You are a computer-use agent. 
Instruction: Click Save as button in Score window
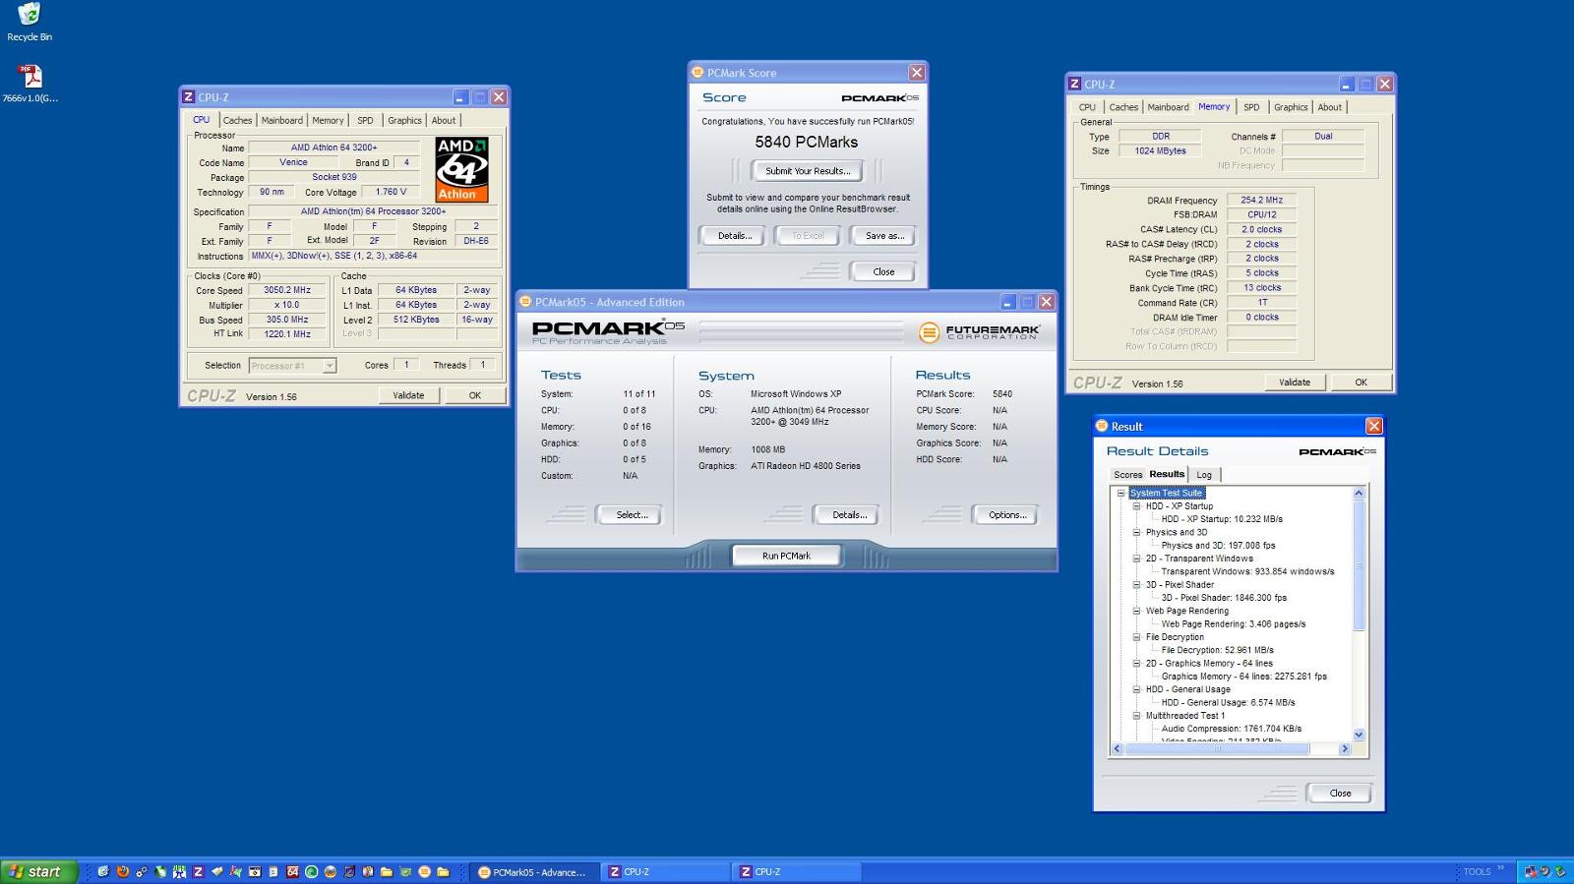pos(884,236)
